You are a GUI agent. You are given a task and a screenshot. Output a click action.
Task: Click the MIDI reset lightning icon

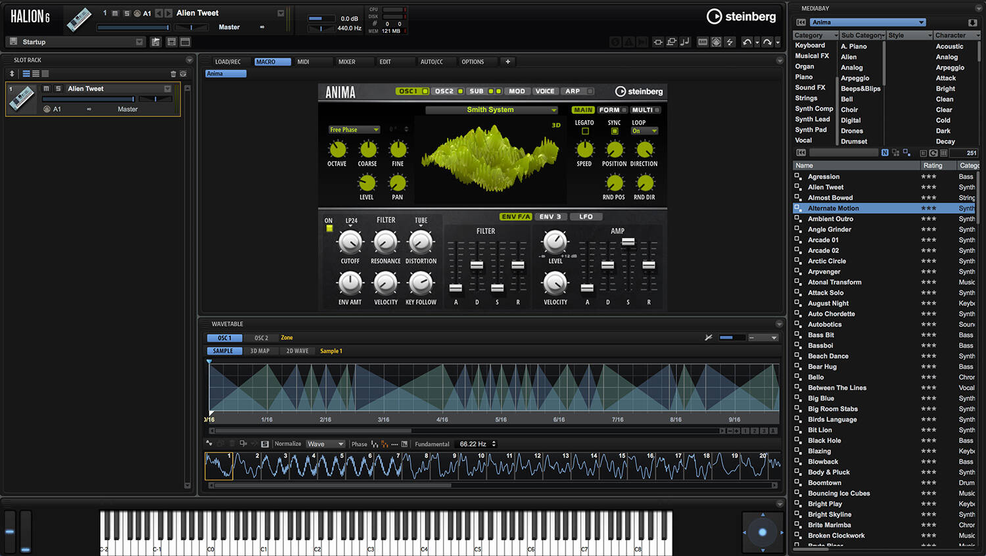(x=730, y=41)
